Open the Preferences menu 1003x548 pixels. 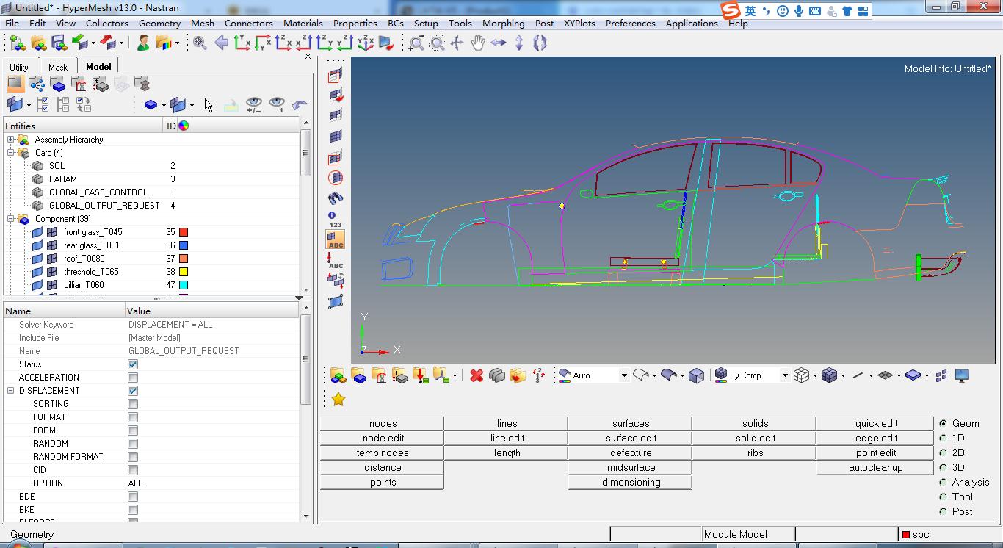tap(630, 23)
